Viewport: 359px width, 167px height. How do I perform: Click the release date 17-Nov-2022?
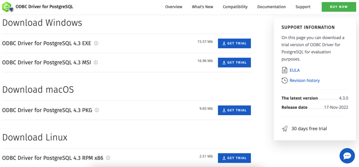[336, 107]
